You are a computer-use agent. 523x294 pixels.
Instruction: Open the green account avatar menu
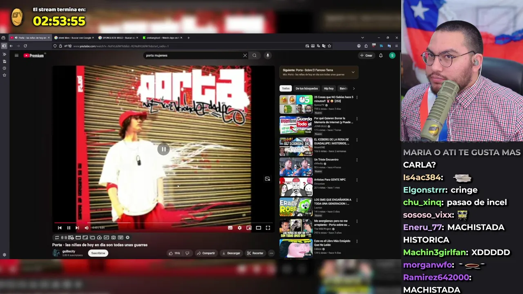[x=392, y=56]
